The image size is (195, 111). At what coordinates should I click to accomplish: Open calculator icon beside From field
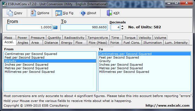pyautogui.click(x=55, y=27)
